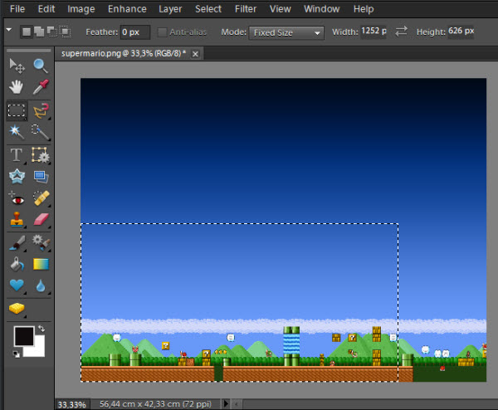Image resolution: width=498 pixels, height=410 pixels.
Task: Select the Eyedropper tool
Action: (x=41, y=87)
